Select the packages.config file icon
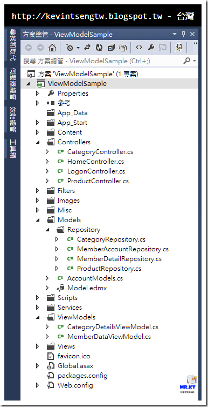 (x=51, y=376)
